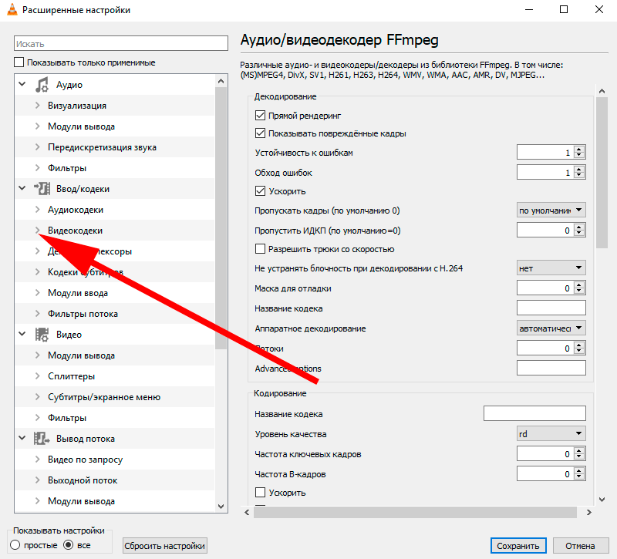Increase Устойчивость к ошибкам spinner value
This screenshot has width=617, height=559.
click(x=579, y=149)
